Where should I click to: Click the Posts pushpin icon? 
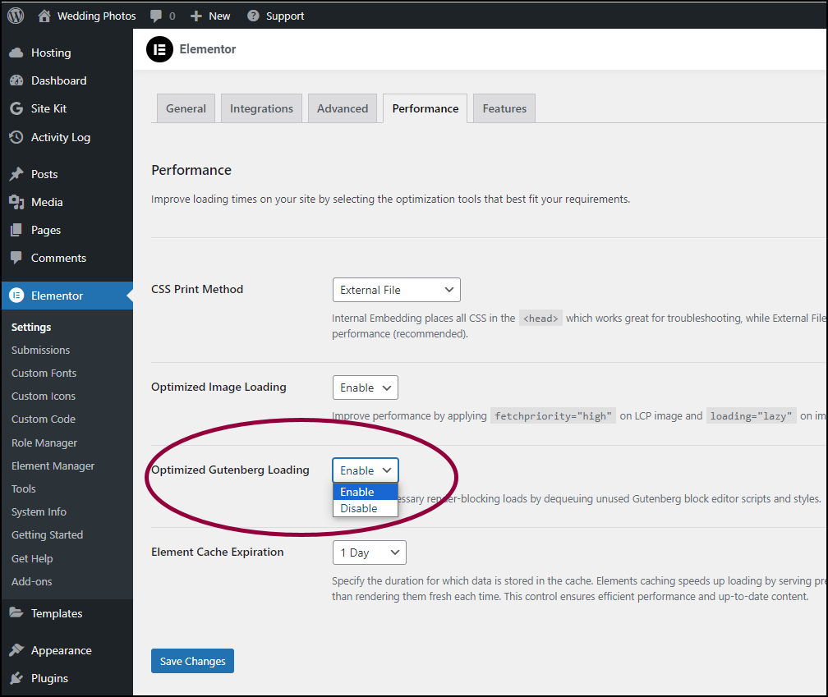point(16,174)
